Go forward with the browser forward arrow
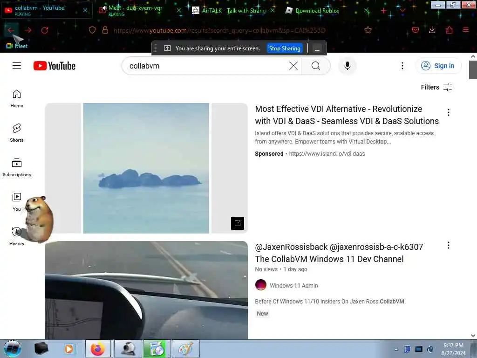 28,30
